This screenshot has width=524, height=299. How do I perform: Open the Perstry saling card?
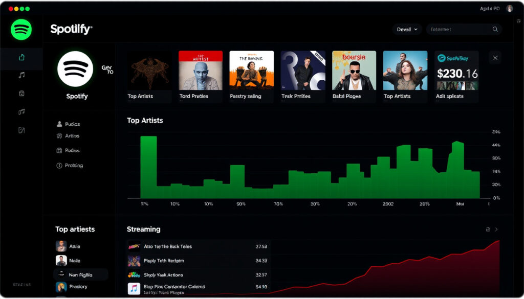pyautogui.click(x=252, y=77)
